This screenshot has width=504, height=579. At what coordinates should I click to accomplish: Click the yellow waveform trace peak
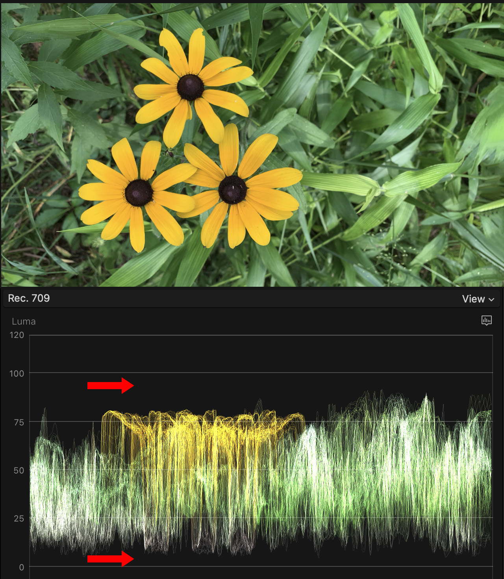pos(110,413)
